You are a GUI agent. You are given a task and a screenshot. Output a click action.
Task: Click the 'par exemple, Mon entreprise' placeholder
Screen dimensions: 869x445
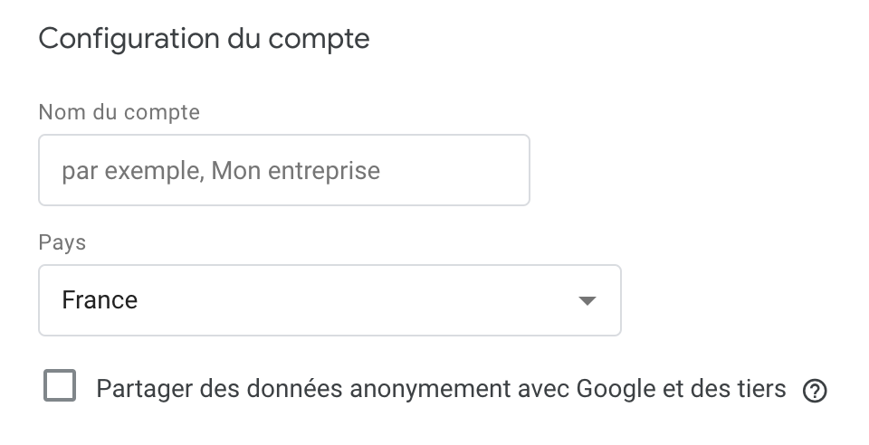[x=221, y=171]
